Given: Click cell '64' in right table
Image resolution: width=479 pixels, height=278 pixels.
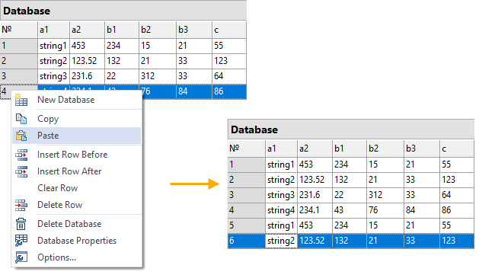Looking at the screenshot, I should pyautogui.click(x=458, y=195).
